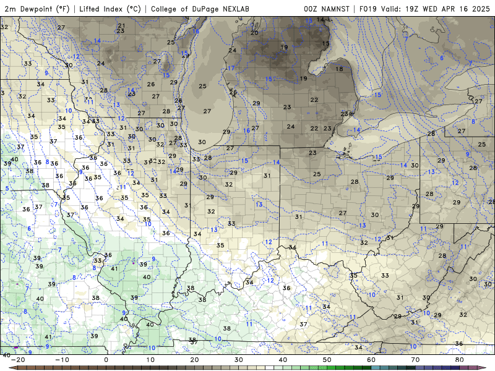The width and height of the screenshot is (495, 371).
Task: Click the 'College of DuPage NEXLAB' header text
Action: 200,9
